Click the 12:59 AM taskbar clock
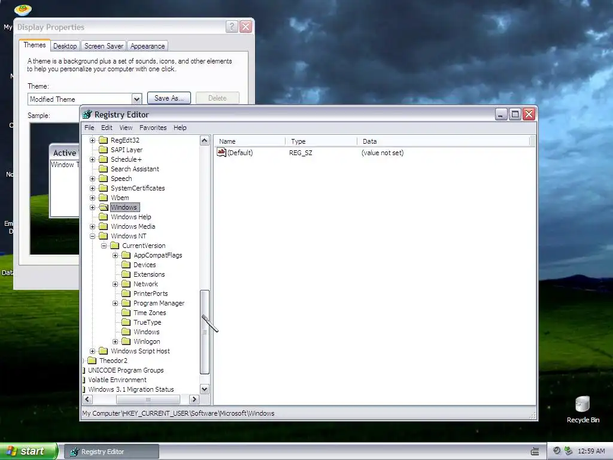This screenshot has width=613, height=460. [x=591, y=451]
